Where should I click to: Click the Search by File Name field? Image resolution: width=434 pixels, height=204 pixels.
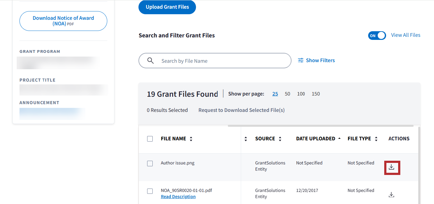(223, 61)
